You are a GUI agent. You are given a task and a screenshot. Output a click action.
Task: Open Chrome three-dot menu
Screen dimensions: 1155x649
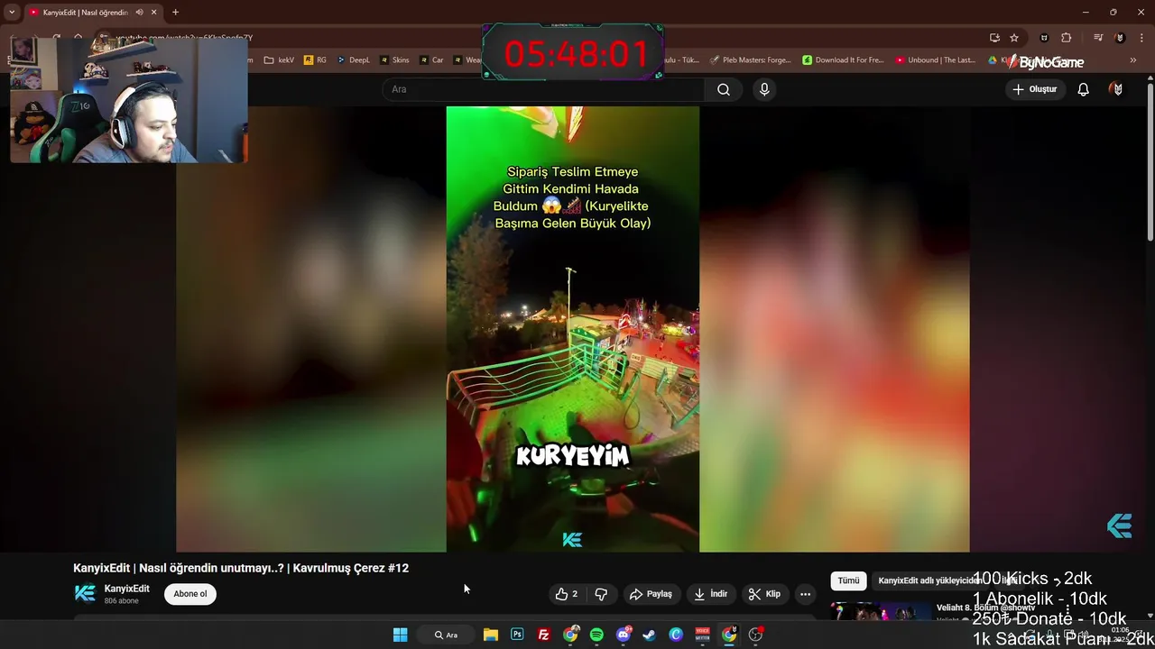(x=1141, y=38)
